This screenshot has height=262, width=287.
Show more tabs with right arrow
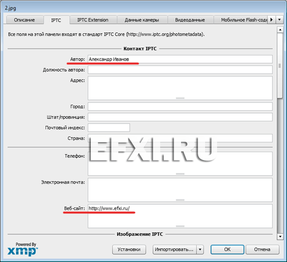click(x=272, y=20)
